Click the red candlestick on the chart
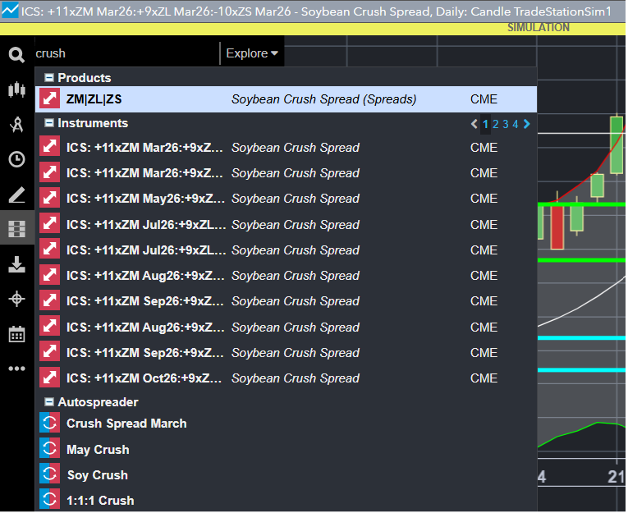 click(557, 227)
